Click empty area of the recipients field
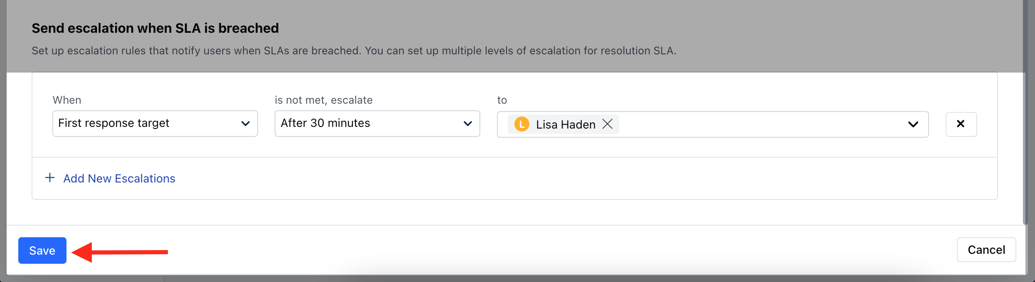The width and height of the screenshot is (1035, 282). point(760,124)
